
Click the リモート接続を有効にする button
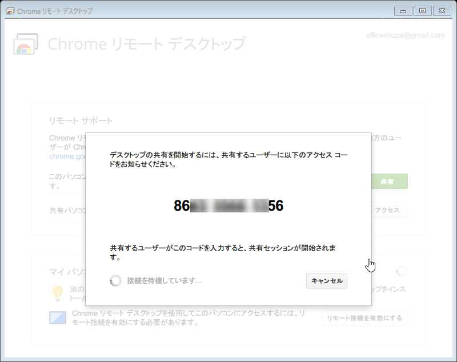coord(364,318)
